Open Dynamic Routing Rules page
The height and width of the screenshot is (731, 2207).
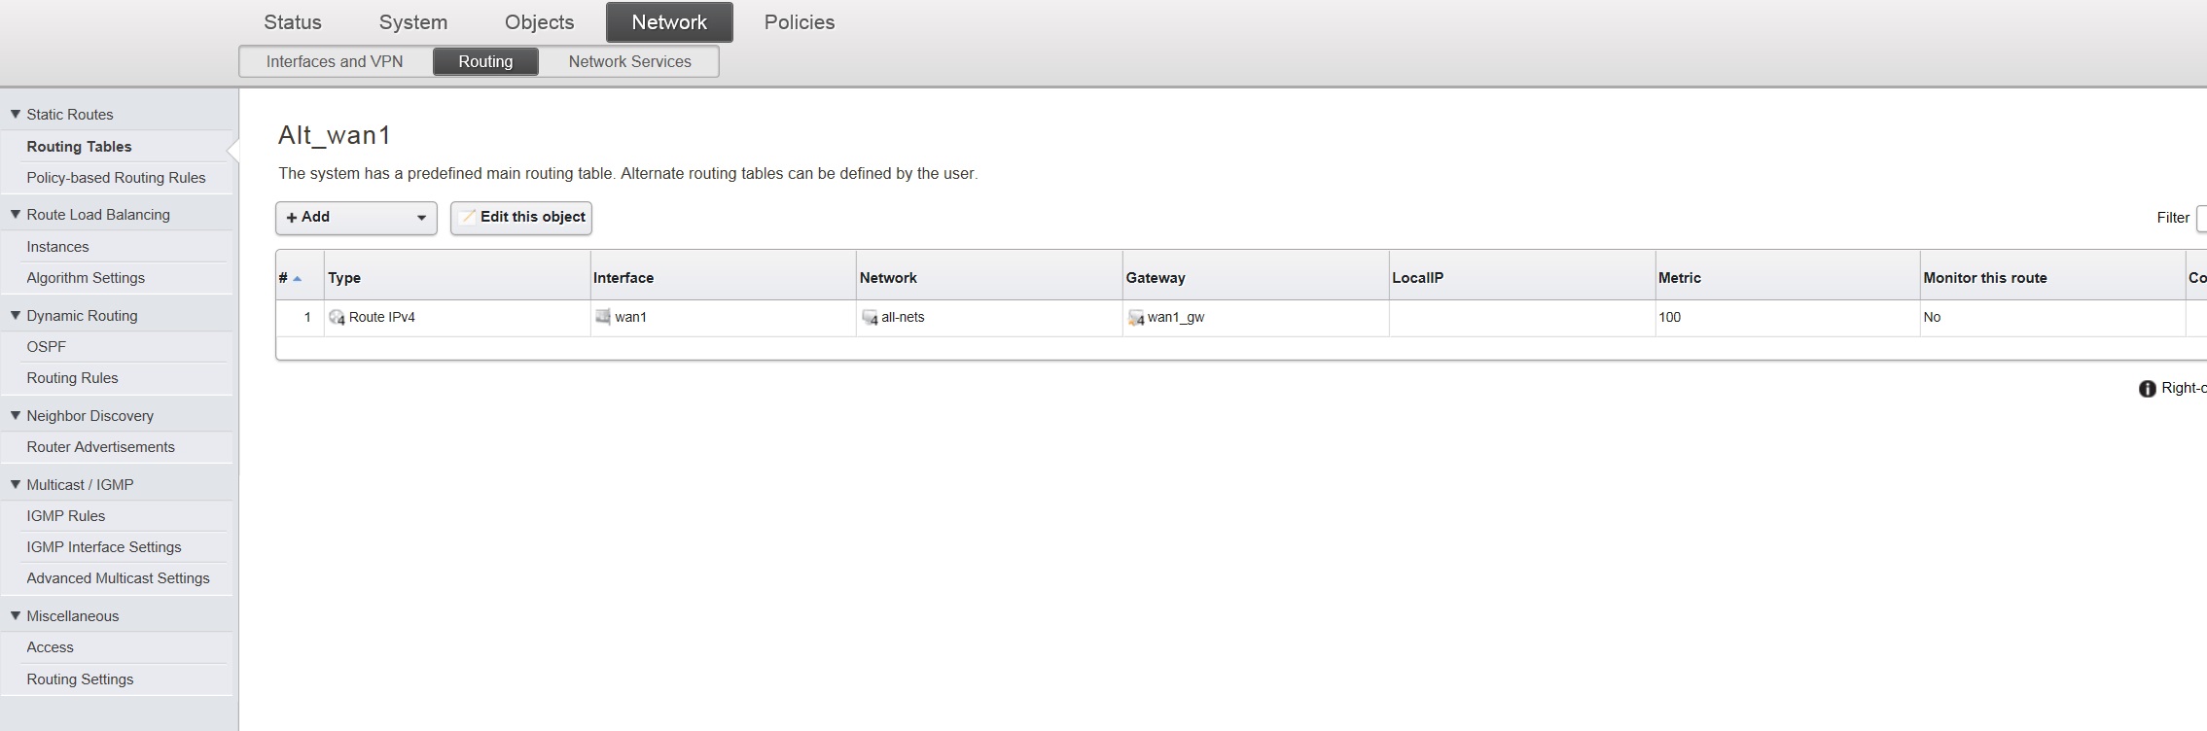pyautogui.click(x=72, y=378)
